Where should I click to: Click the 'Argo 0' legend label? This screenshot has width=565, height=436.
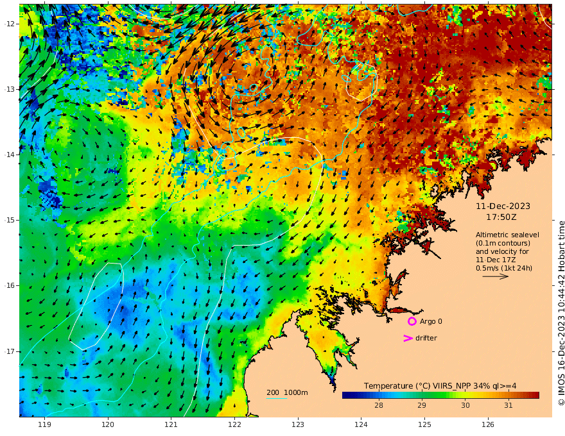click(431, 321)
